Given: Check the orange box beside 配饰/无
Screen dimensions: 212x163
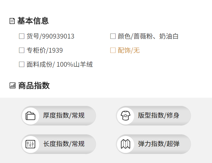Looking at the screenshot, I should [113, 50].
